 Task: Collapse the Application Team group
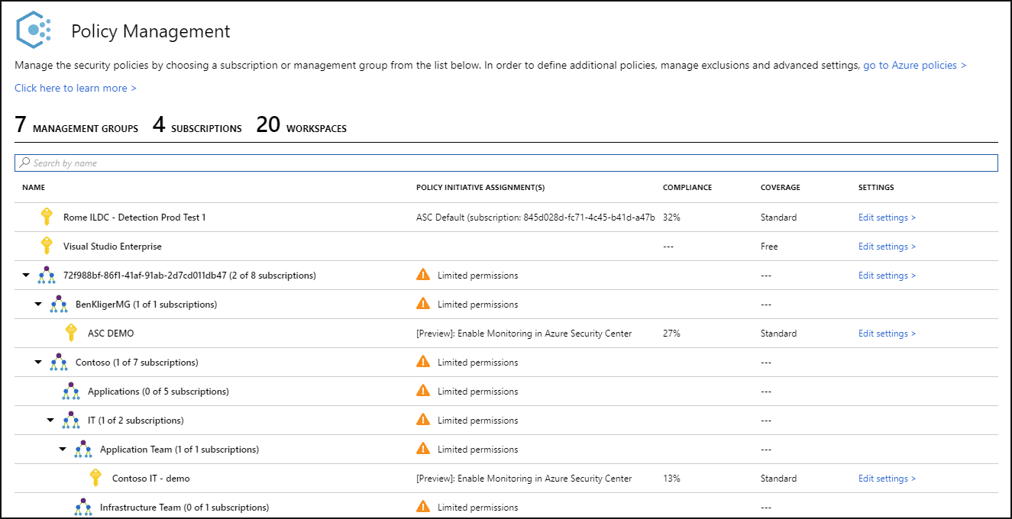tap(63, 450)
